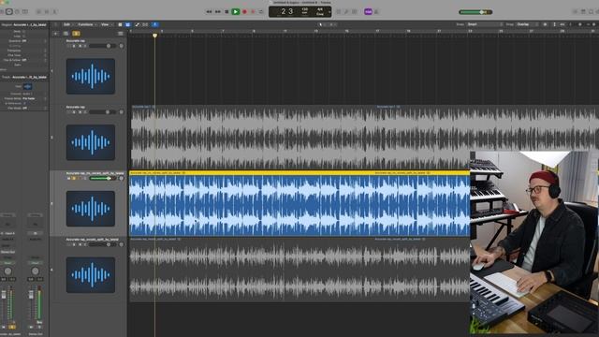
Task: Click track 4 pan knob
Action: pyautogui.click(x=121, y=244)
